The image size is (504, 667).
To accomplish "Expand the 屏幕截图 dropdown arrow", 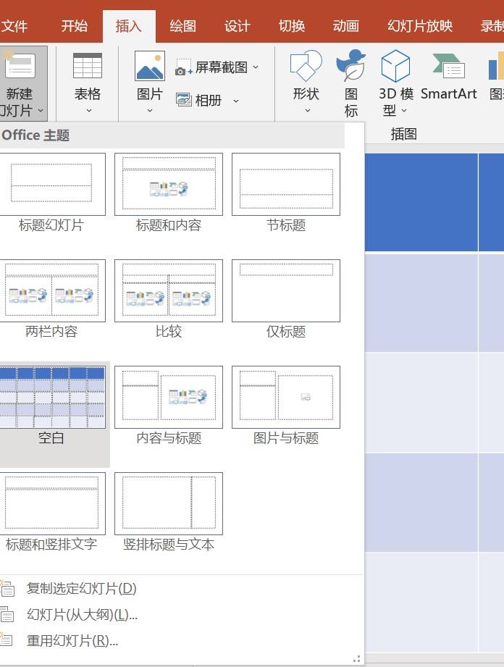I will pos(256,67).
